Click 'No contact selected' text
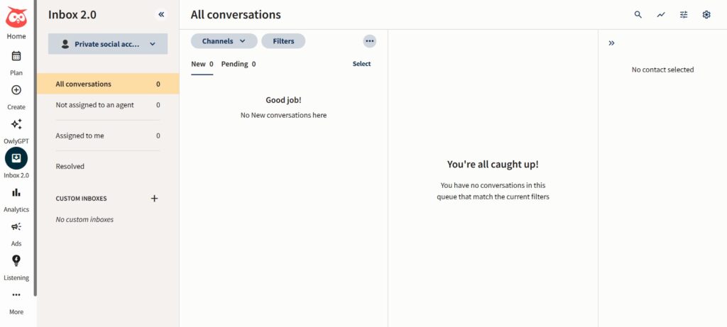Viewport: 727px width, 327px height. click(x=662, y=70)
